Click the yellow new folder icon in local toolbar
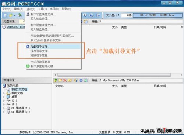Viewport: 184px width, 135px height. pyautogui.click(x=60, y=80)
